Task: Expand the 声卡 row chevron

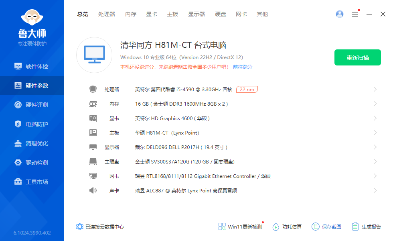Action: (375, 190)
